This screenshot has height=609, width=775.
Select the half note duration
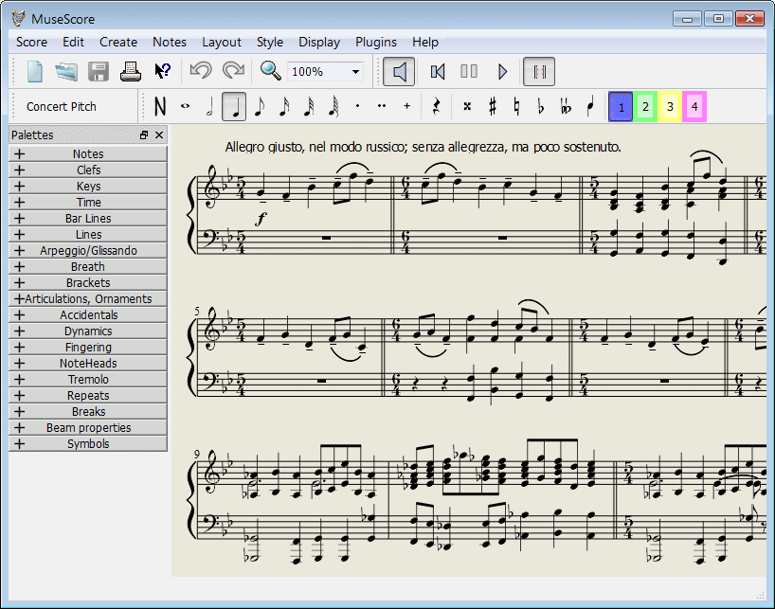pos(209,106)
